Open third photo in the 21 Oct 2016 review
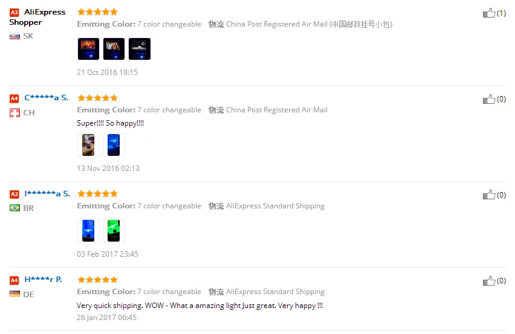Screen dimensions: 515x334 point(139,49)
